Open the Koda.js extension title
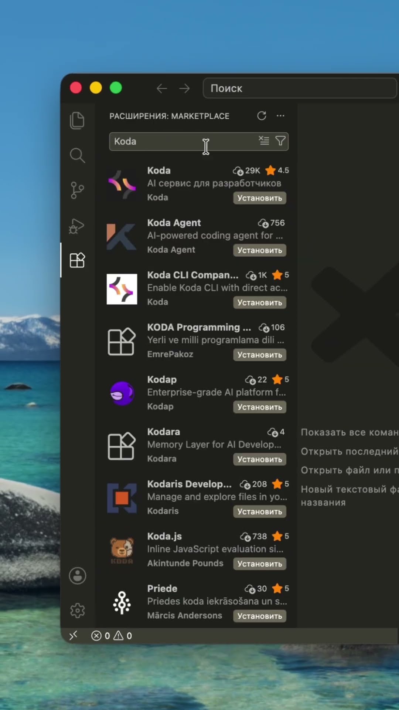 pyautogui.click(x=164, y=536)
